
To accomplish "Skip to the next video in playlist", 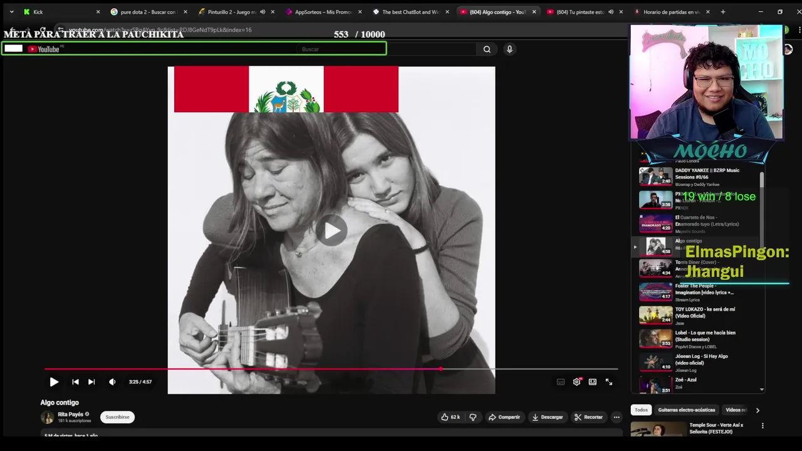I will (x=91, y=381).
